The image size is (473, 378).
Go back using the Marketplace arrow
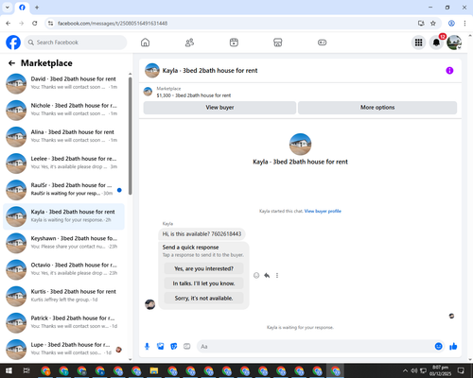11,63
